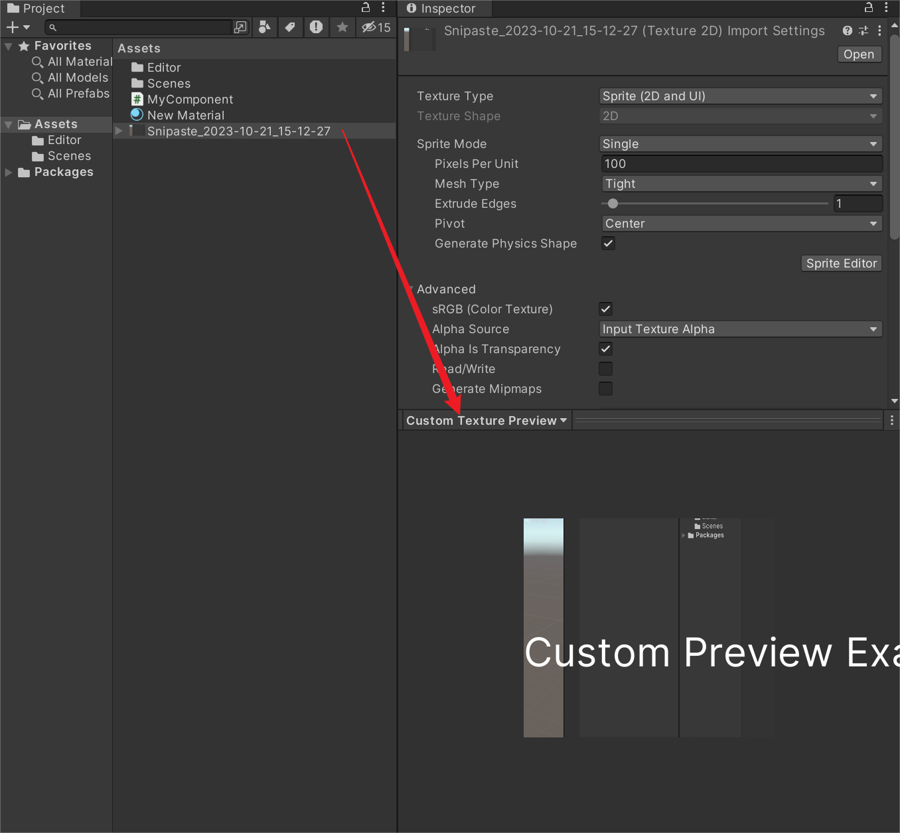
Task: Collapse the Assets tree node
Action: 8,124
